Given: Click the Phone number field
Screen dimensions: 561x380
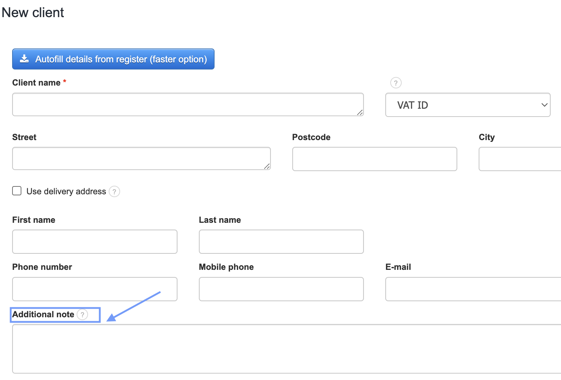Looking at the screenshot, I should coord(94,289).
